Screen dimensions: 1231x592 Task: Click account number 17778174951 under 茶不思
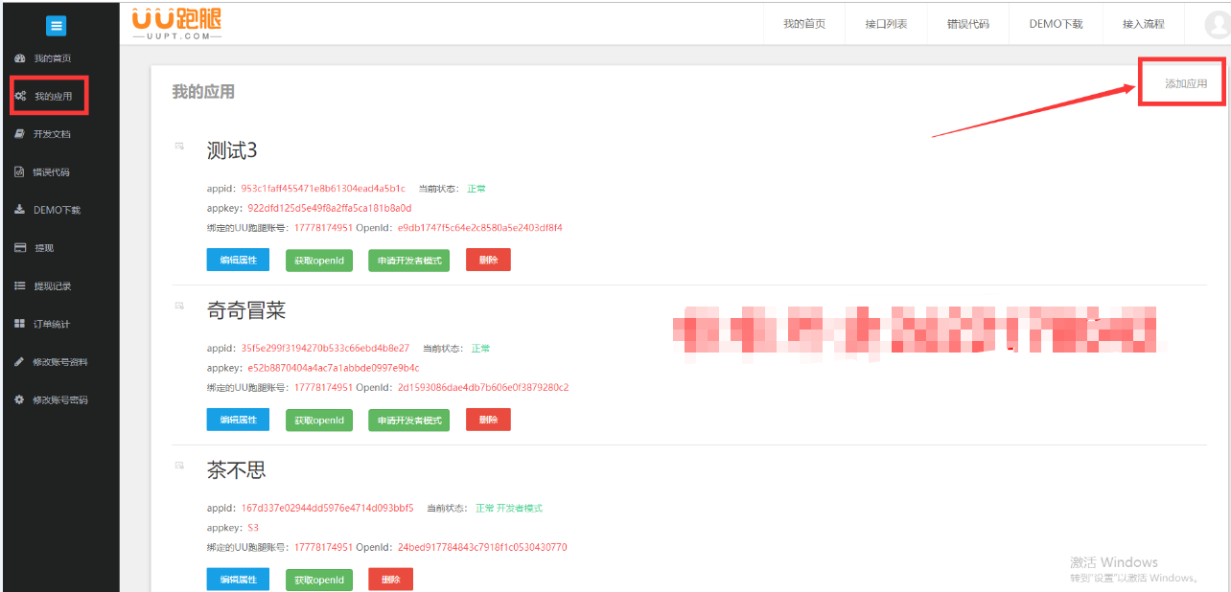pos(323,548)
